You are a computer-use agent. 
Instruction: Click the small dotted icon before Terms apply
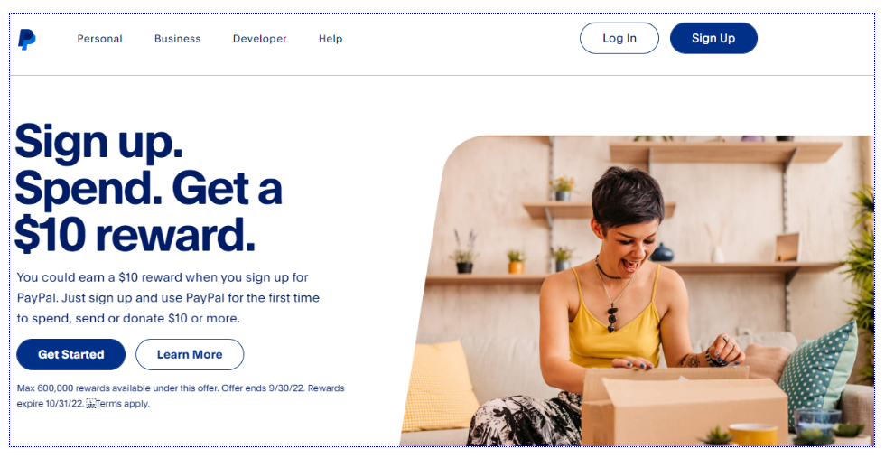pyautogui.click(x=91, y=404)
